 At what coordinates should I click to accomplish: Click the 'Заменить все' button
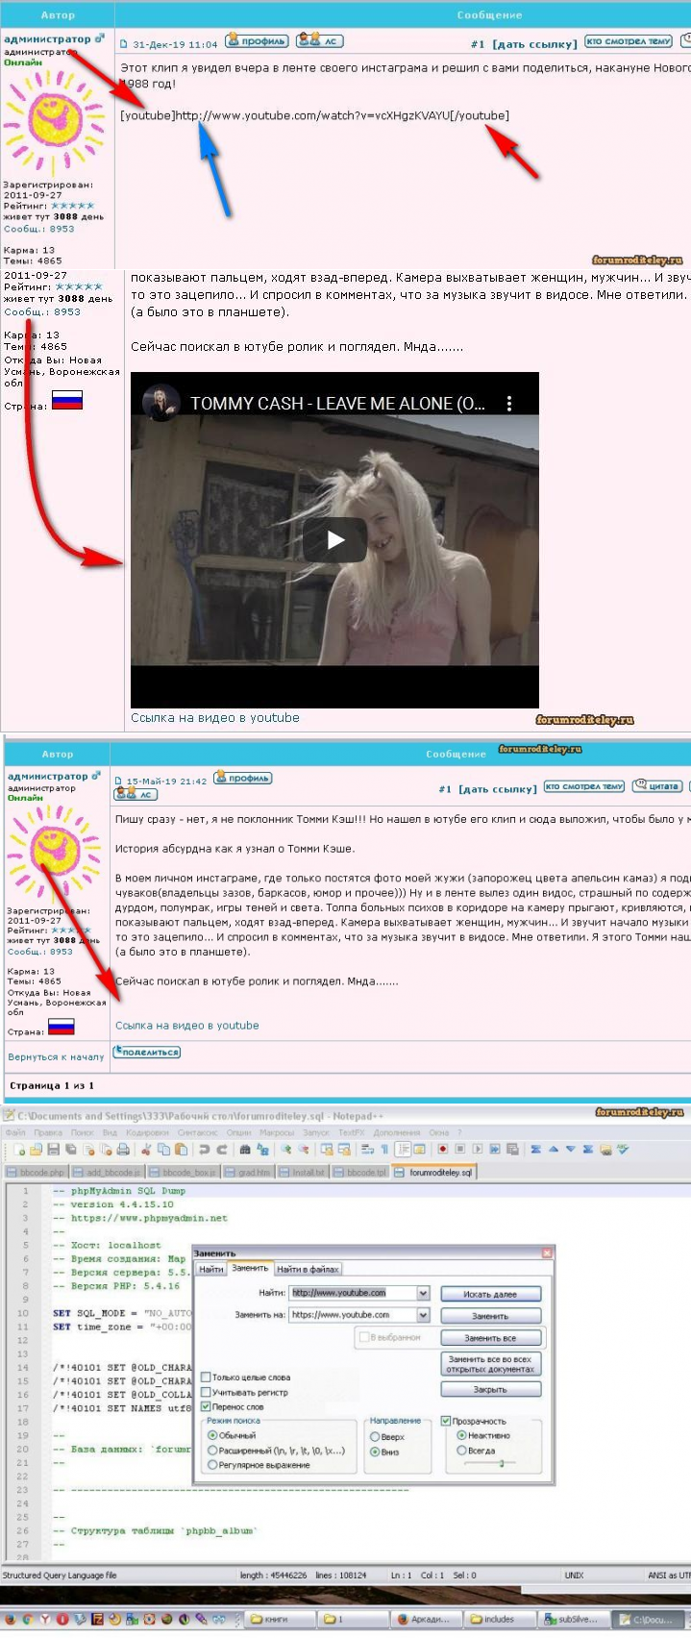[491, 1337]
